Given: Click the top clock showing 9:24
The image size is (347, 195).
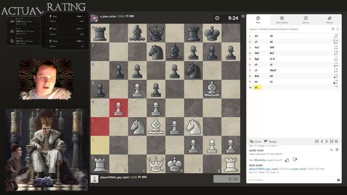Looking at the screenshot, I should click(x=233, y=18).
